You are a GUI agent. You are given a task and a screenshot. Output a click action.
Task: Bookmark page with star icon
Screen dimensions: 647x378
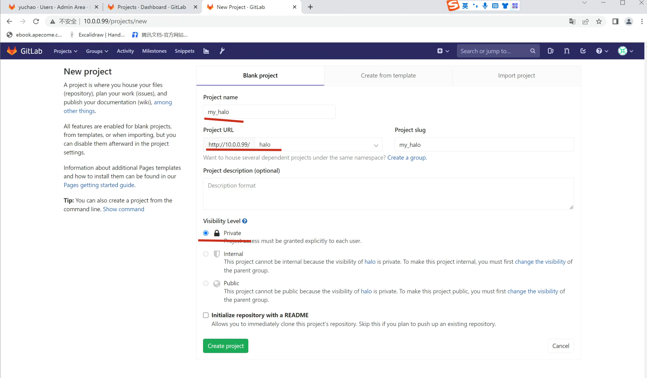(599, 21)
